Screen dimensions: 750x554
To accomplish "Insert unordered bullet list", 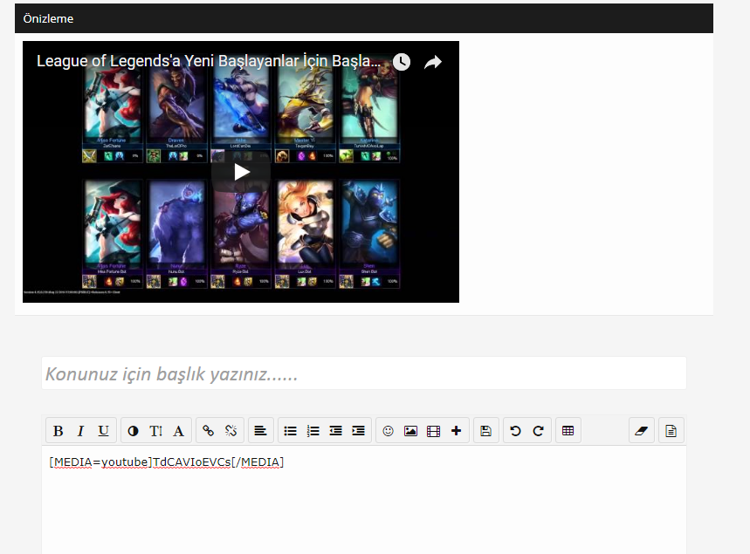I will [291, 431].
